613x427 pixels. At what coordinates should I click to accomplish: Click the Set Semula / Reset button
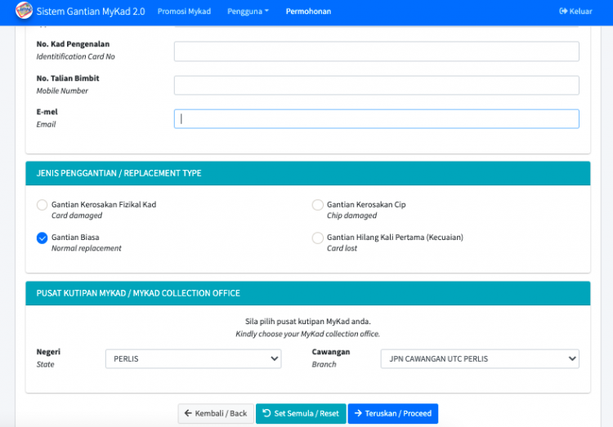(301, 413)
